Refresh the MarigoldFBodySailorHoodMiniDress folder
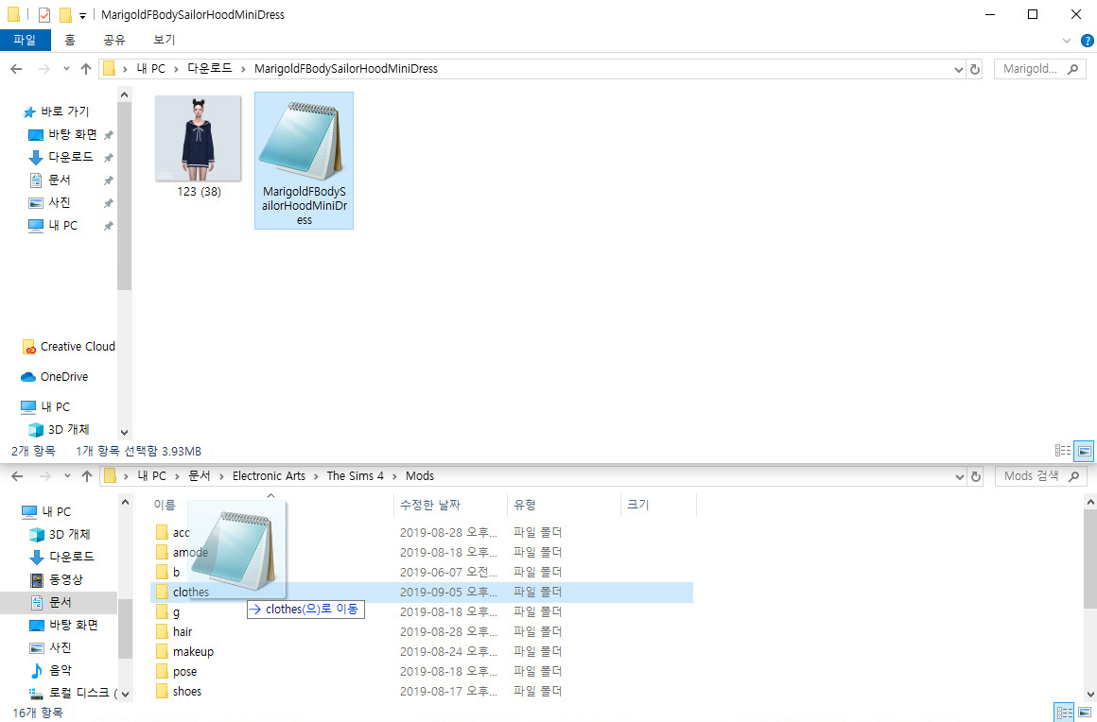 (975, 68)
